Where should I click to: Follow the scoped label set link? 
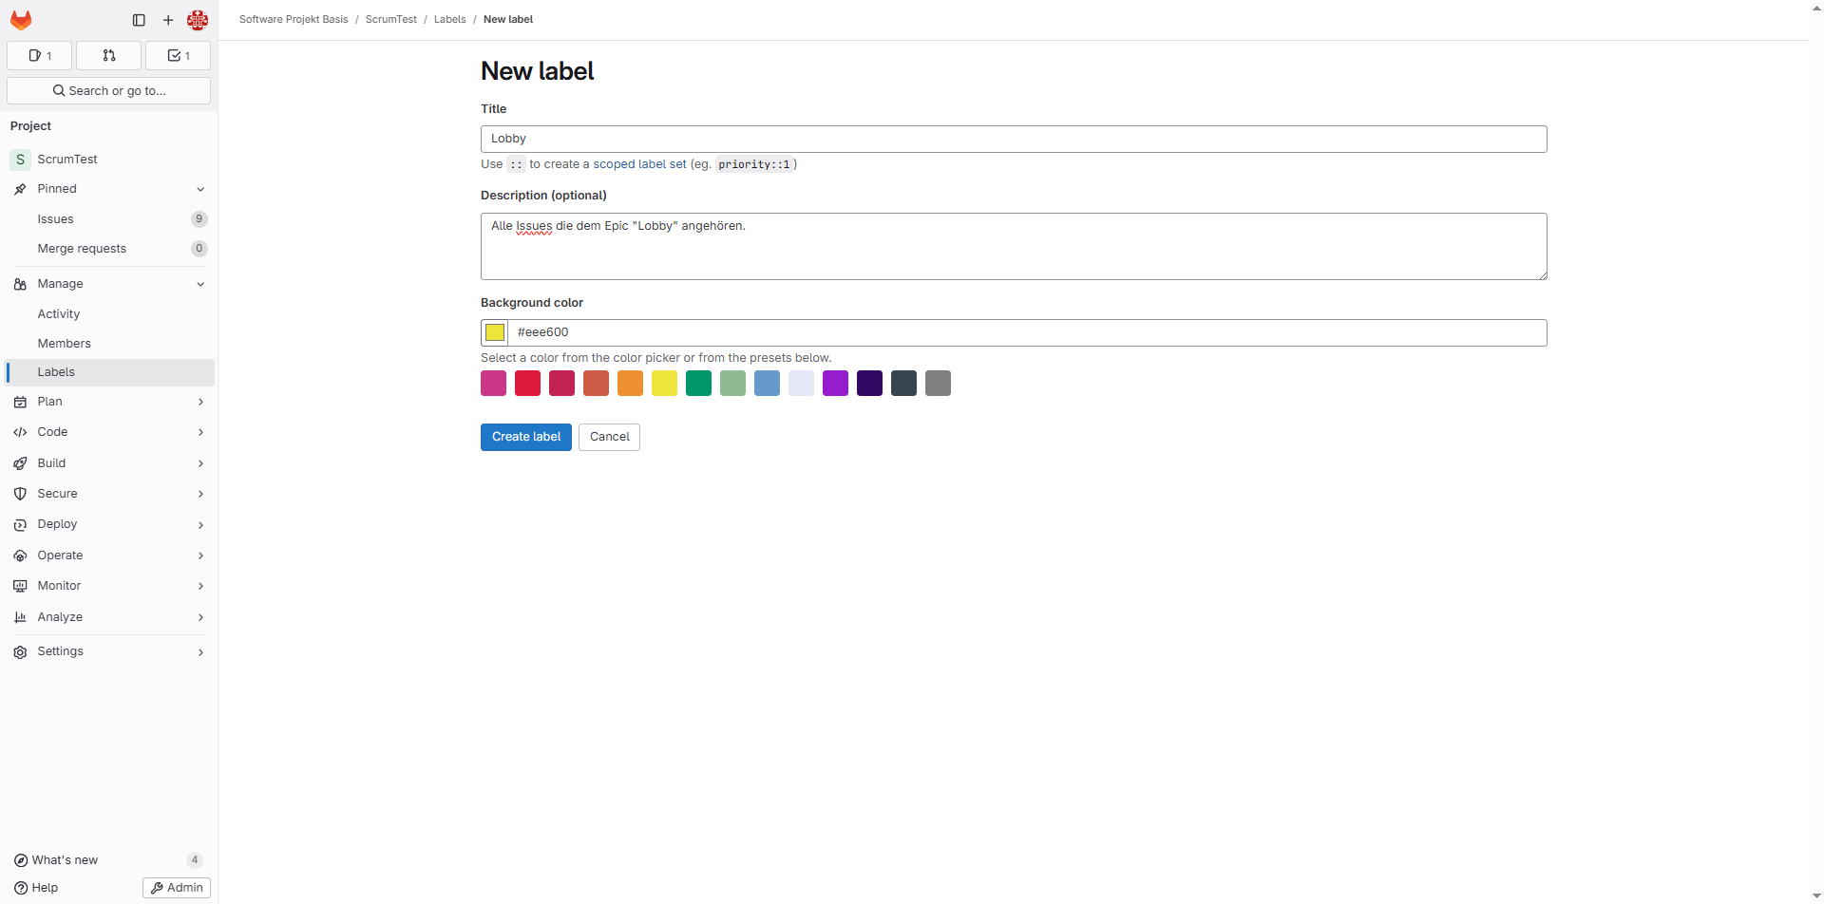(639, 164)
